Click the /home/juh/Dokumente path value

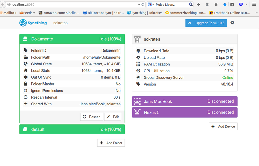(102, 57)
